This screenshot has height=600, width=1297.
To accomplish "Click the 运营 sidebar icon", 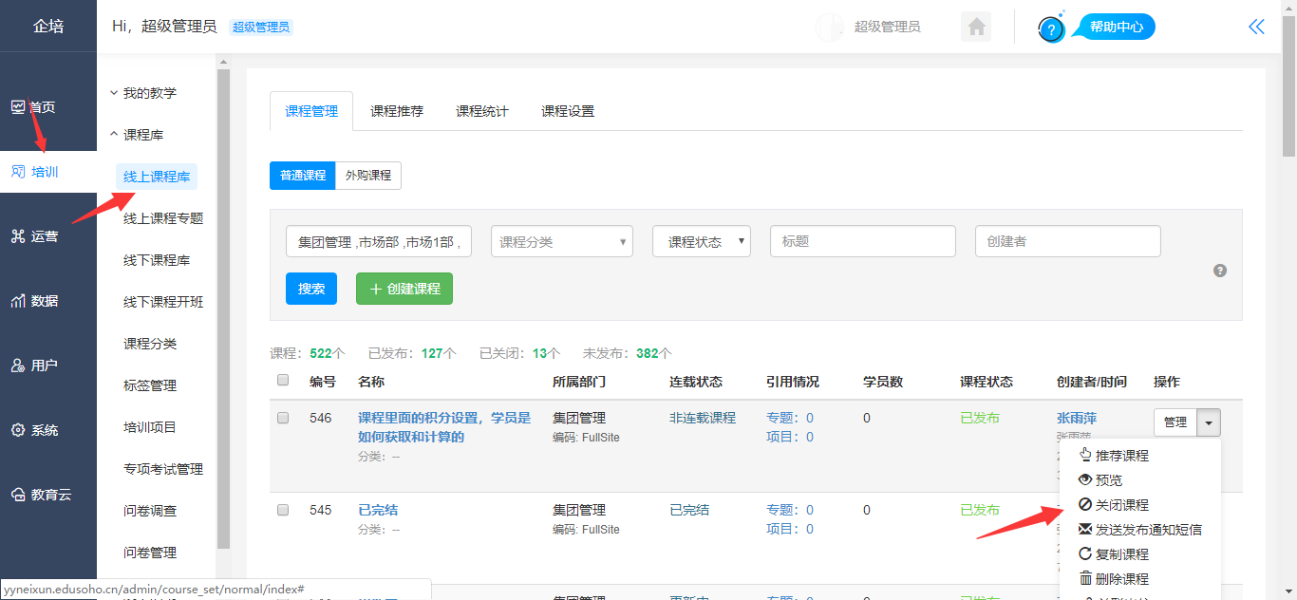I will tap(18, 236).
